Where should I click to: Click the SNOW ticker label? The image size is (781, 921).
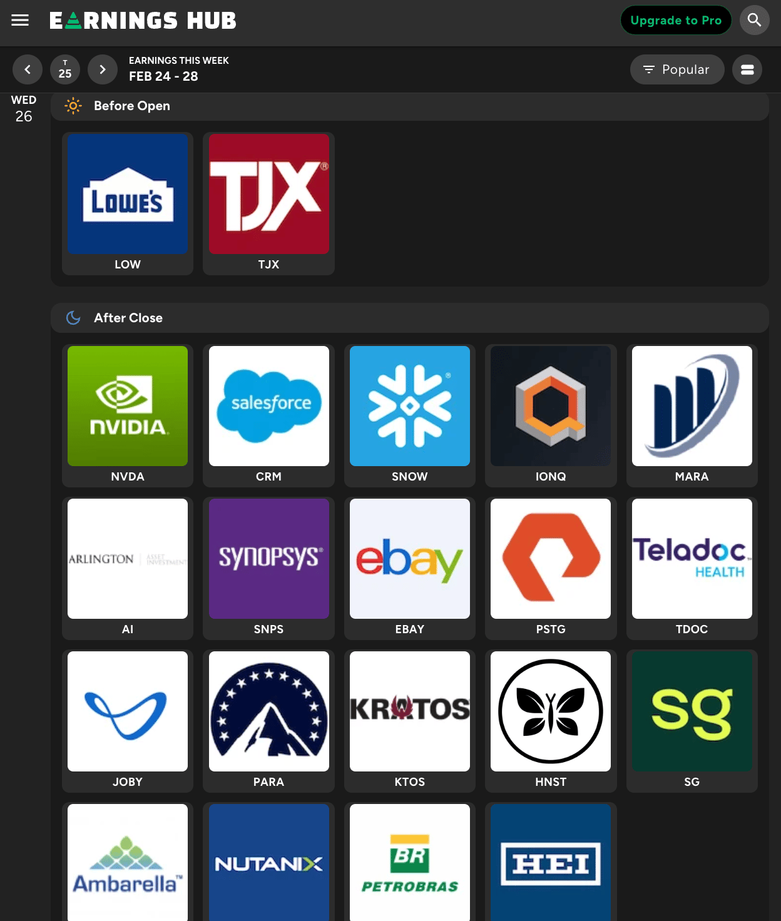410,477
